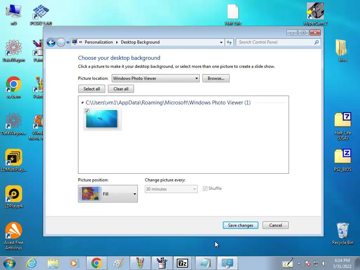Collapse the Windows Photo Viewer folder group
360x270 pixels.
[x=82, y=103]
